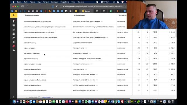Sort by Поисковый запрос column header

[x=32, y=15]
